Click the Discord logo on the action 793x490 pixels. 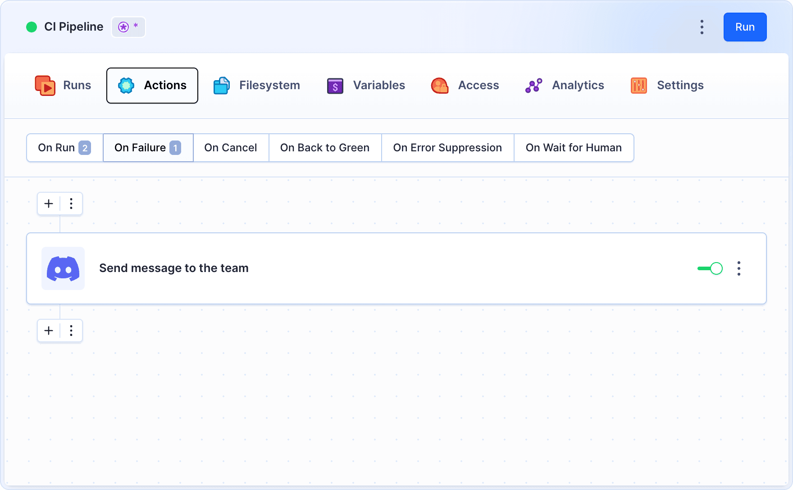[63, 268]
